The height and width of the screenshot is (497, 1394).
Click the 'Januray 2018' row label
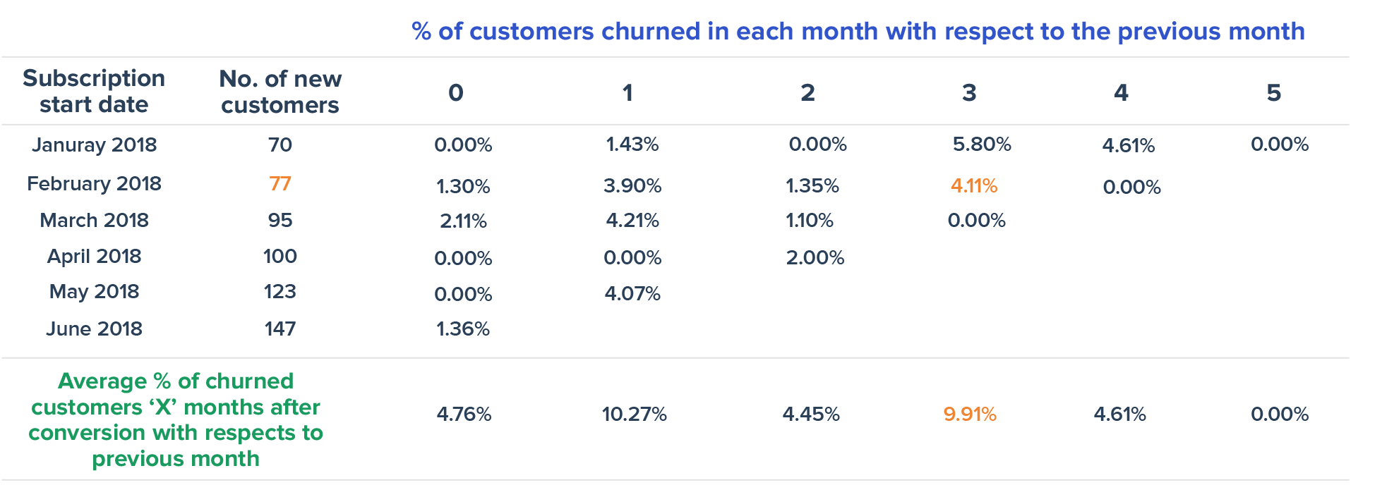tap(94, 145)
